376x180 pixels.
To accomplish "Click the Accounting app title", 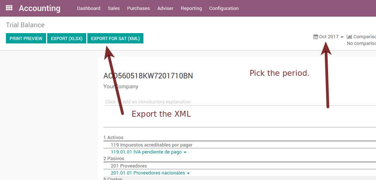I will click(x=39, y=8).
